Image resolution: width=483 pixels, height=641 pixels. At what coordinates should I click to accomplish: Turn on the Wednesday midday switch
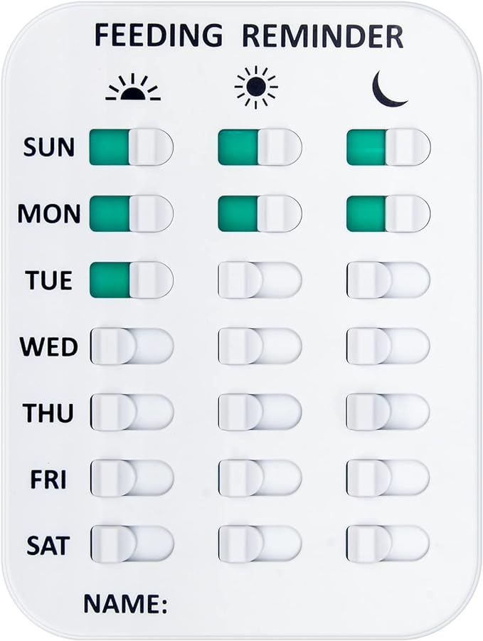[260, 346]
